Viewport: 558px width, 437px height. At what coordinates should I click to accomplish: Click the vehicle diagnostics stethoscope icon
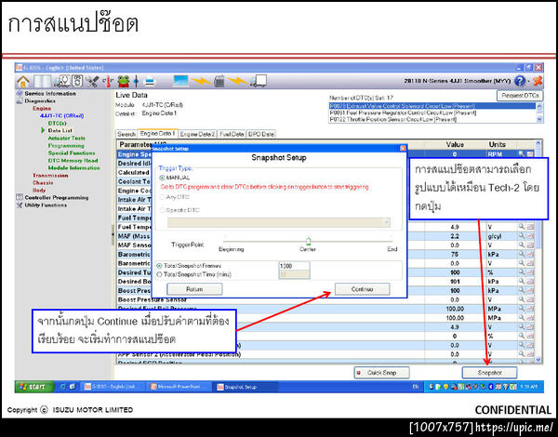pos(62,82)
